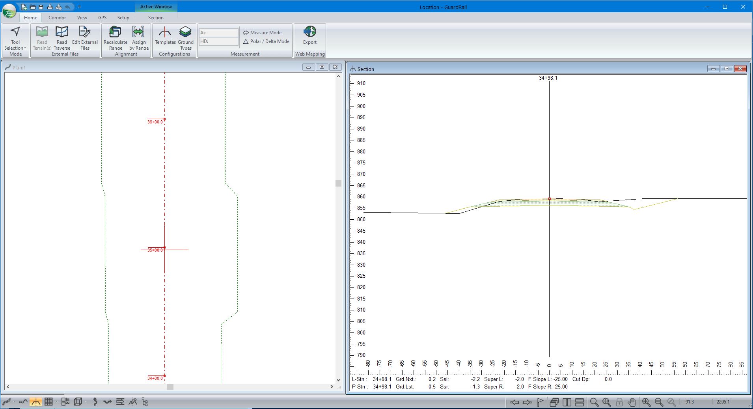
Task: Open Edit External Files
Action: coord(85,38)
